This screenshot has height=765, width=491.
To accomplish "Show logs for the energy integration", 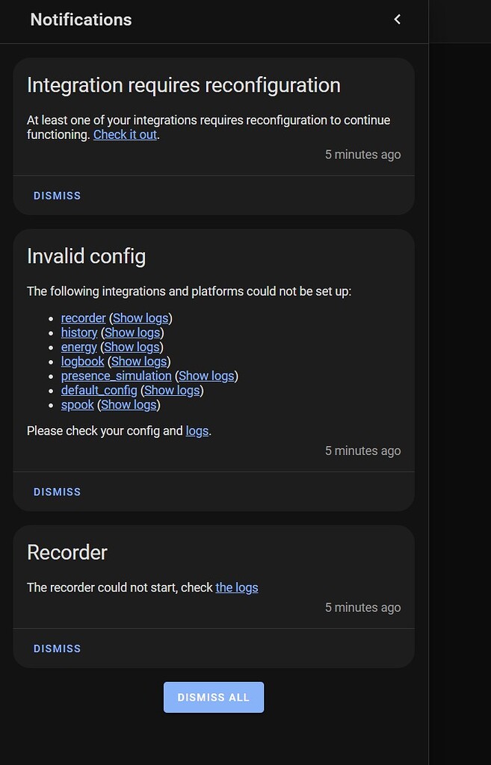I will pyautogui.click(x=132, y=347).
